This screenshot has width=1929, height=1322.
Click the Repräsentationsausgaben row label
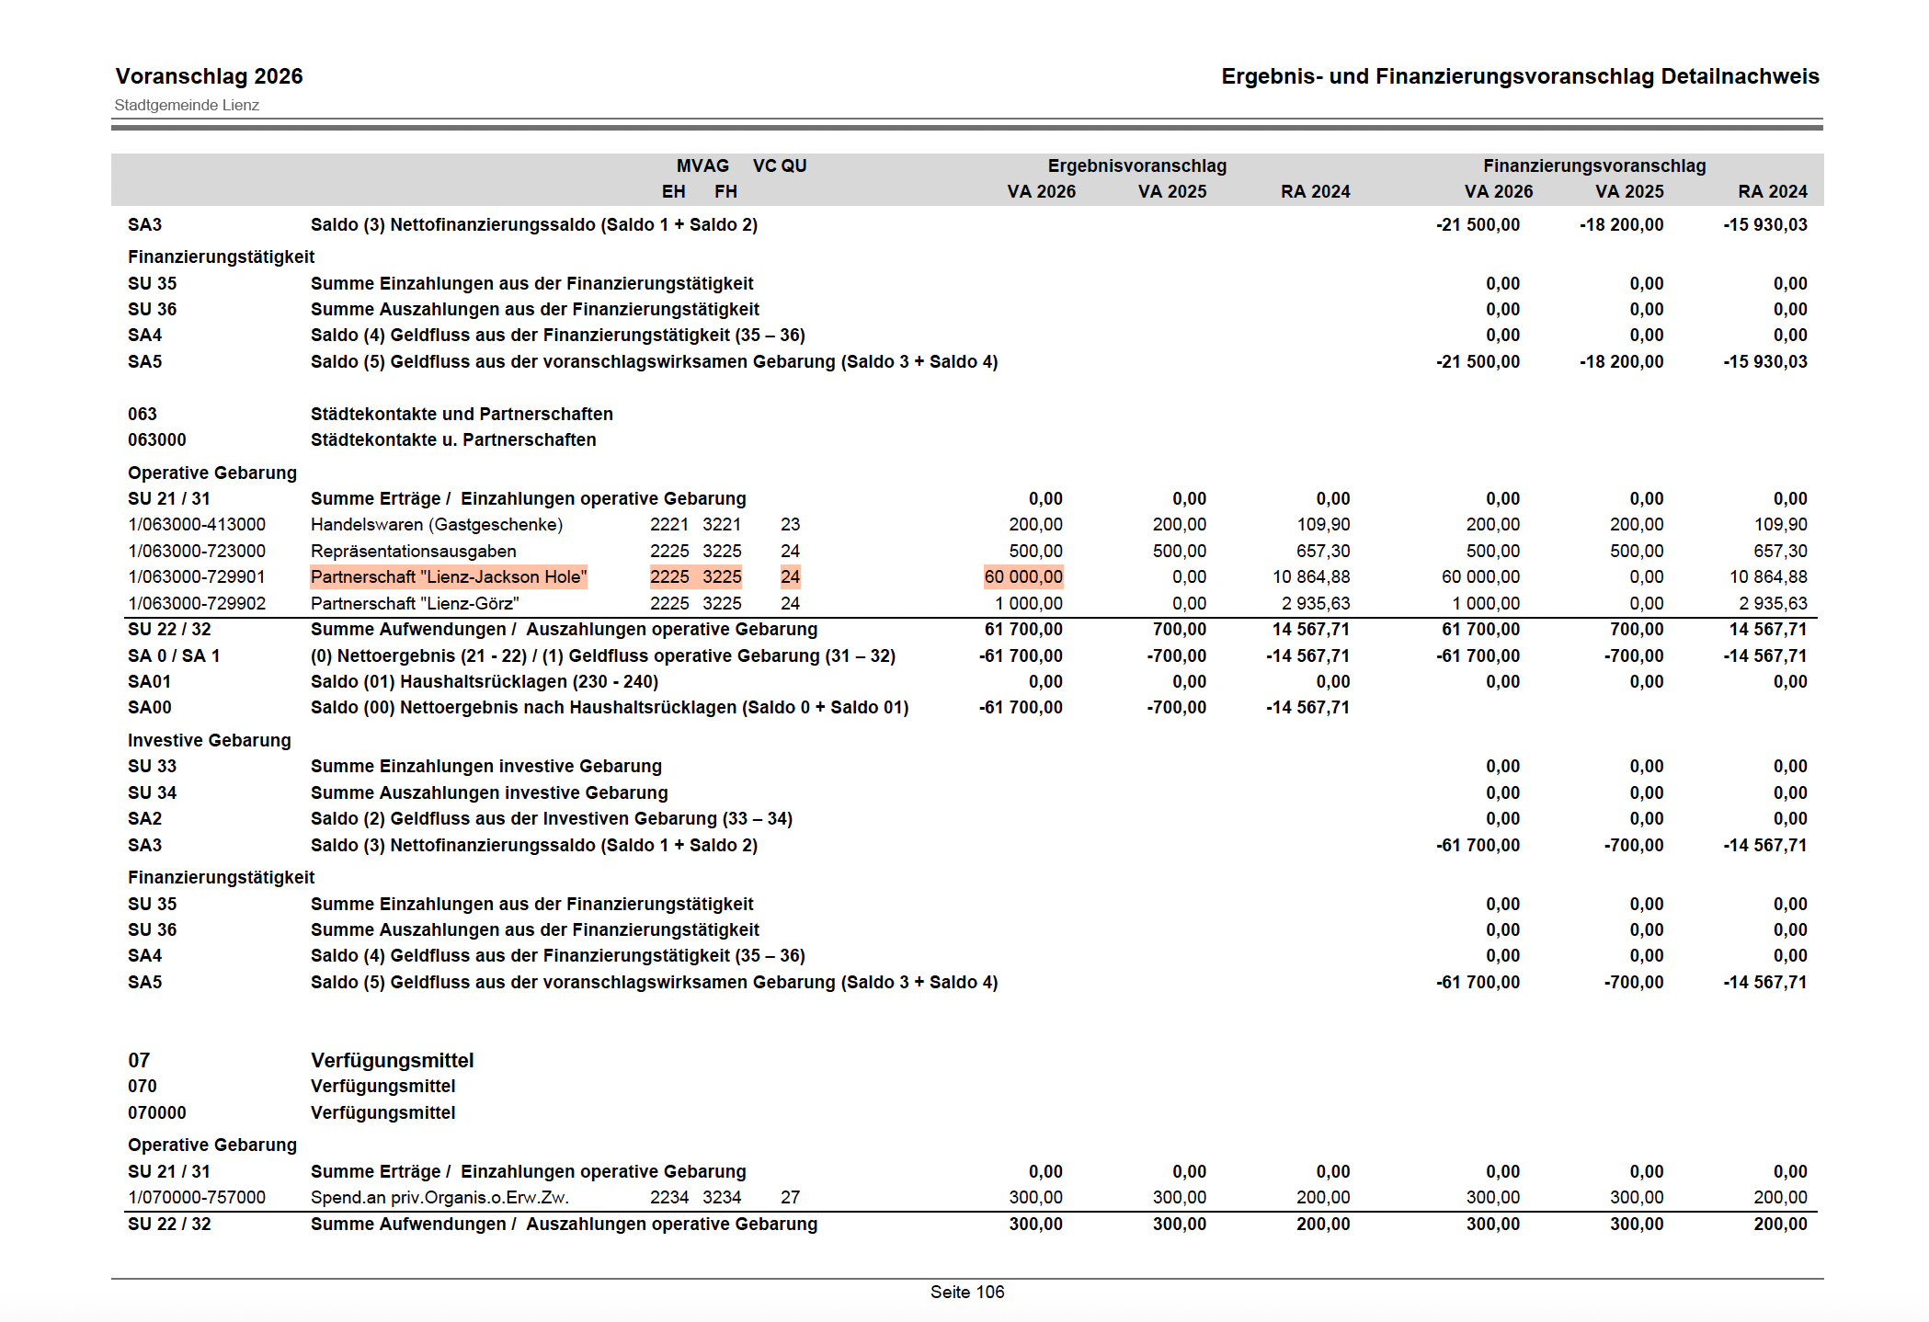(x=413, y=552)
